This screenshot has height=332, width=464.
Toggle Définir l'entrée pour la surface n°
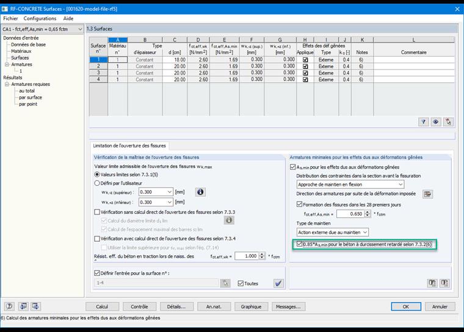[96, 273]
